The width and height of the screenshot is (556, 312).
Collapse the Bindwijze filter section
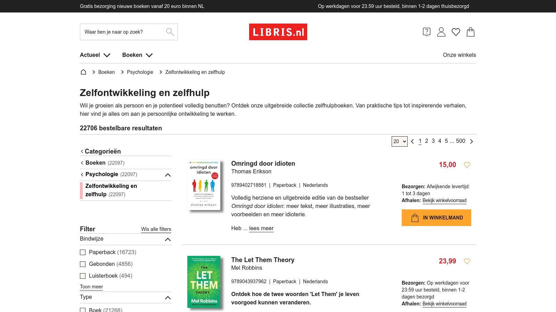(x=168, y=239)
